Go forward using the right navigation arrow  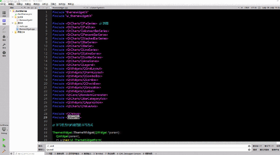tap(43, 8)
